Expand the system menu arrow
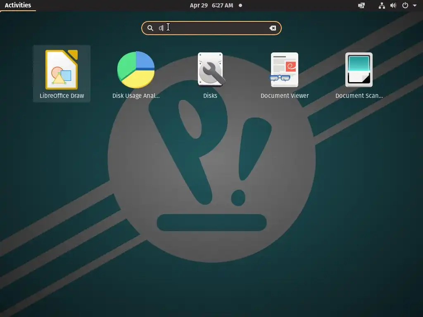 tap(415, 5)
